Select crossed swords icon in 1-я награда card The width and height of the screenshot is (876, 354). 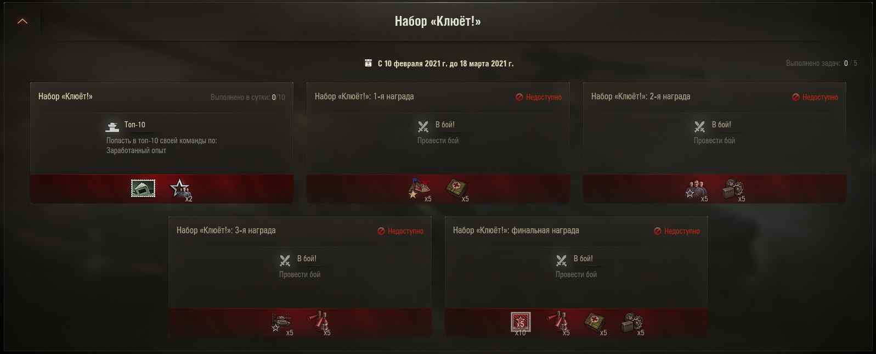pyautogui.click(x=423, y=127)
